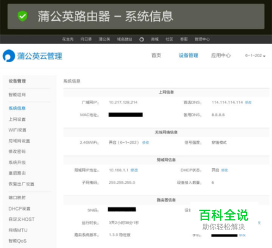Click the Oray circle logo in top bar
The image size is (272, 248).
pos(141,39)
